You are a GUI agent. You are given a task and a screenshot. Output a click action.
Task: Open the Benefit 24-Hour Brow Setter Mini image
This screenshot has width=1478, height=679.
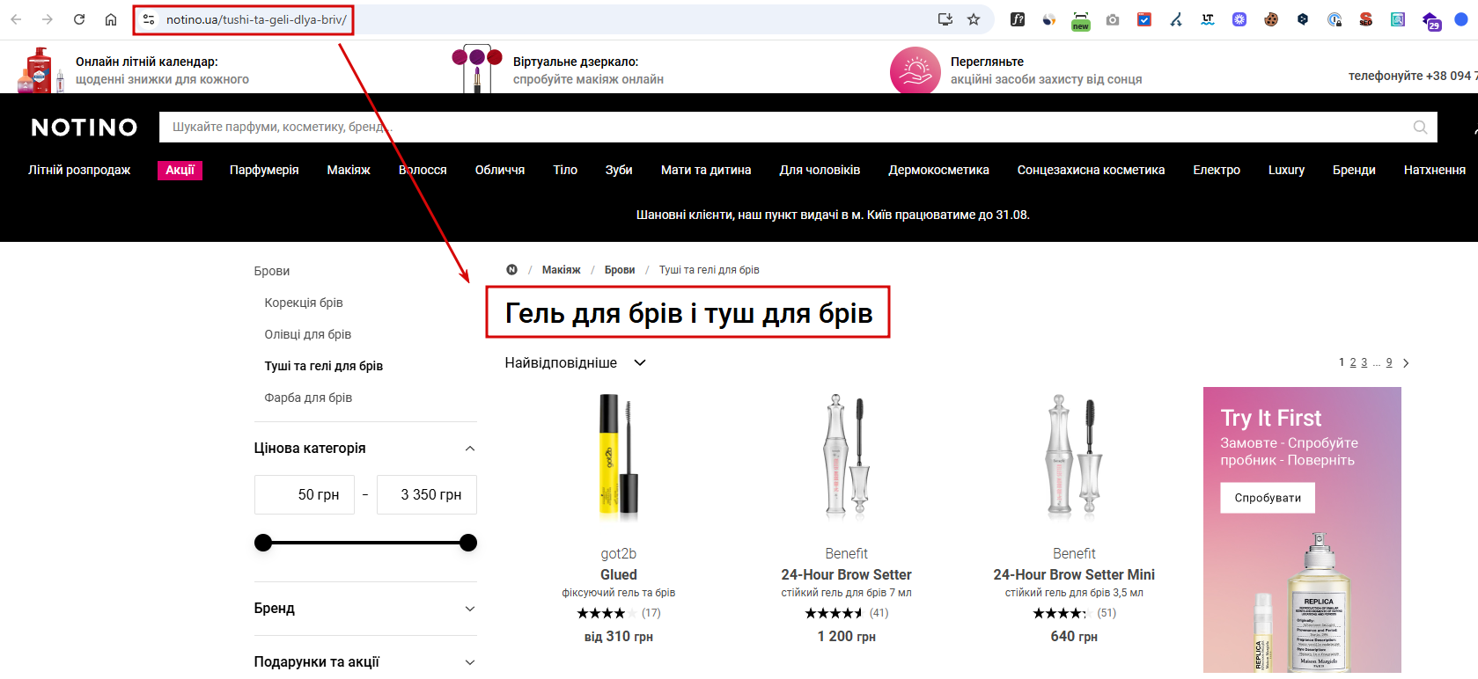1074,457
